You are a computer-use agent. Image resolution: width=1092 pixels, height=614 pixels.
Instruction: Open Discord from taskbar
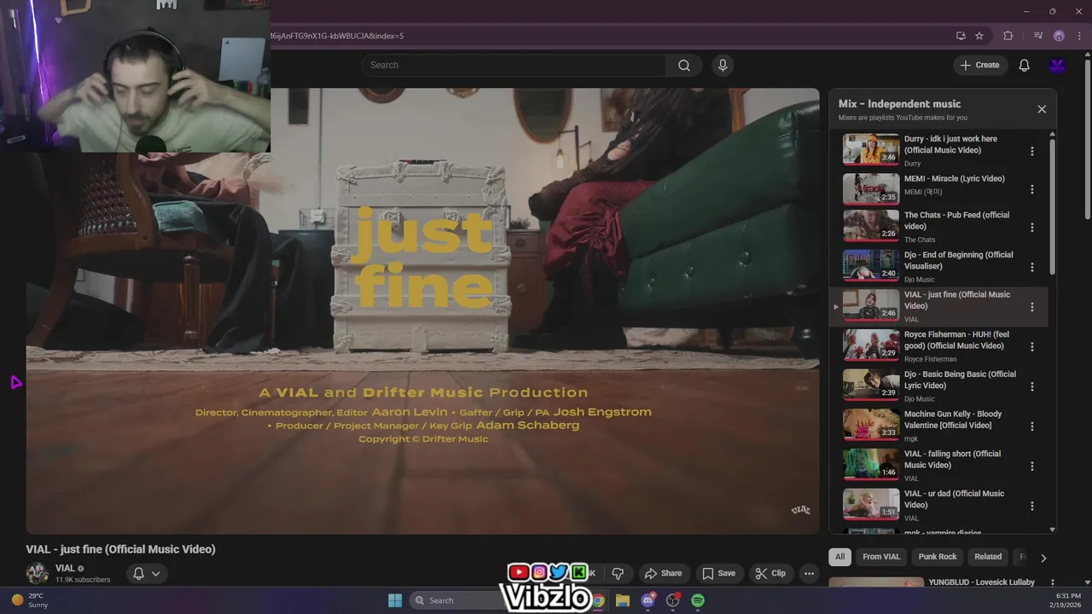pos(648,600)
